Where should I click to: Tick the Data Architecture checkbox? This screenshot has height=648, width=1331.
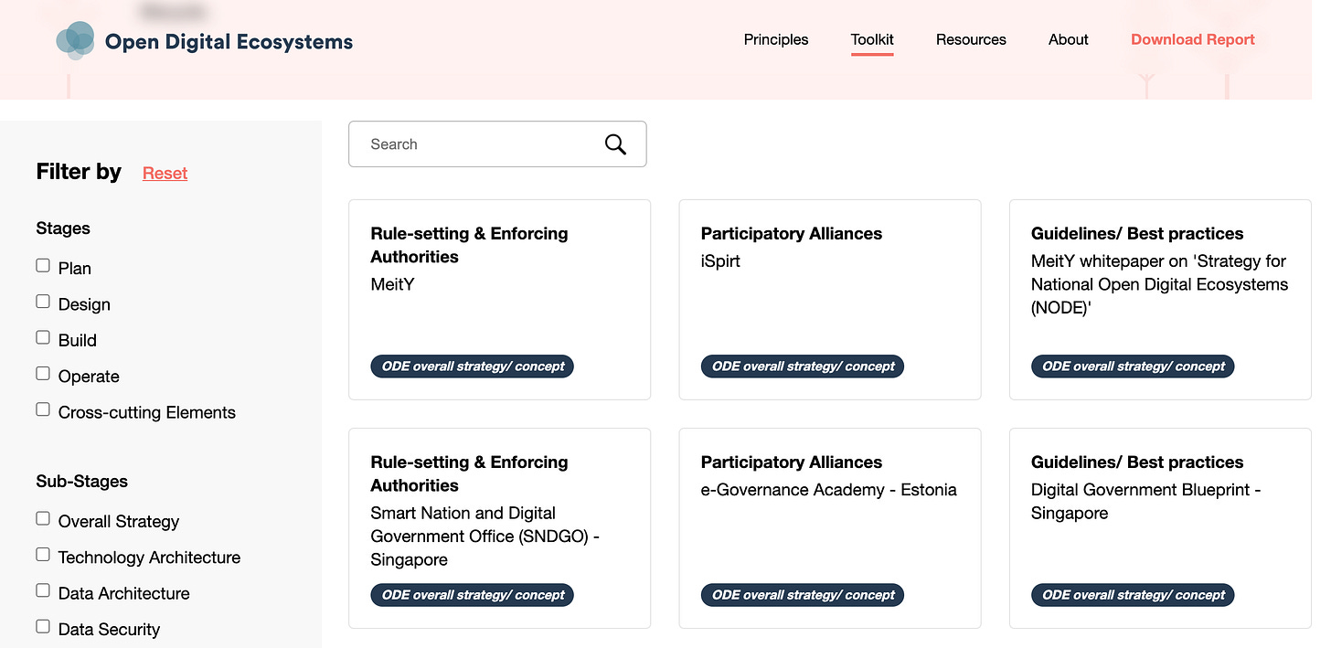[43, 591]
